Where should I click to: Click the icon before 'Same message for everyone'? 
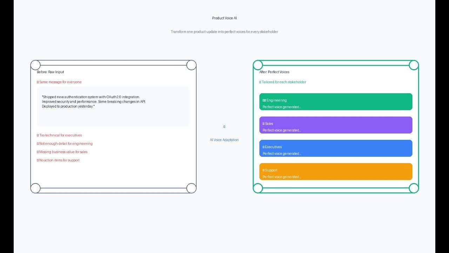(38, 82)
